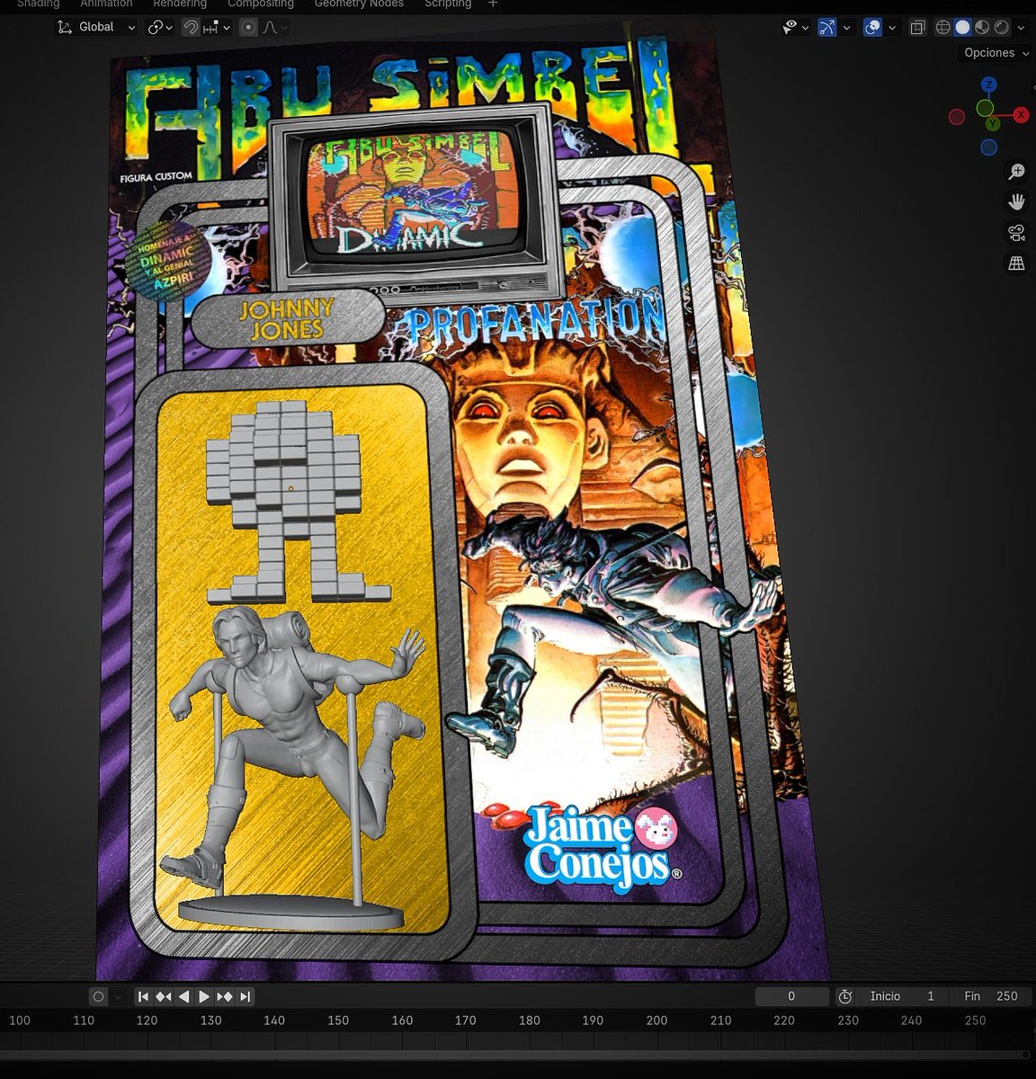
Task: Toggle the snapping magnet
Action: click(x=190, y=27)
